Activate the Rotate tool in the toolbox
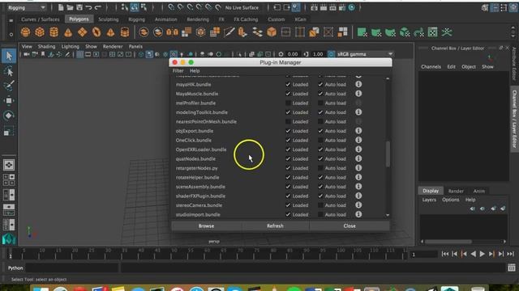 (9, 116)
